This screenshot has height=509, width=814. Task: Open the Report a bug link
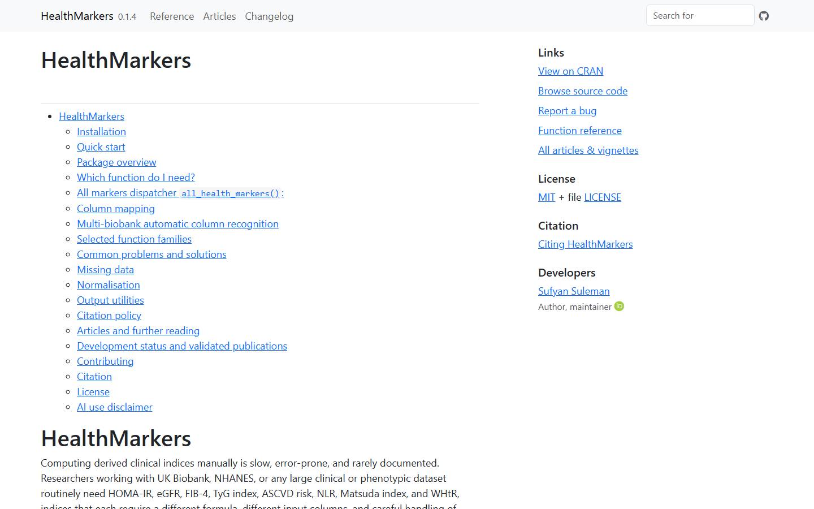567,111
